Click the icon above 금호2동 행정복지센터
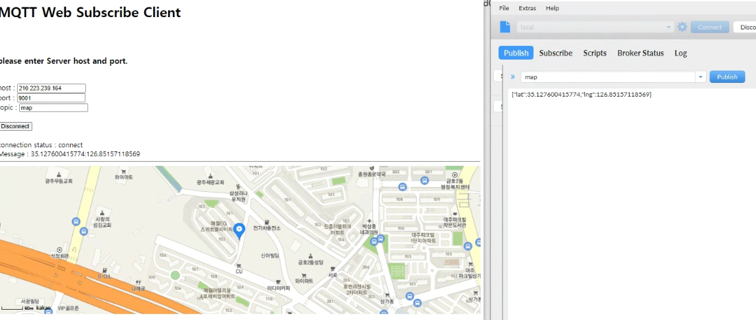756x320 pixels. (455, 175)
